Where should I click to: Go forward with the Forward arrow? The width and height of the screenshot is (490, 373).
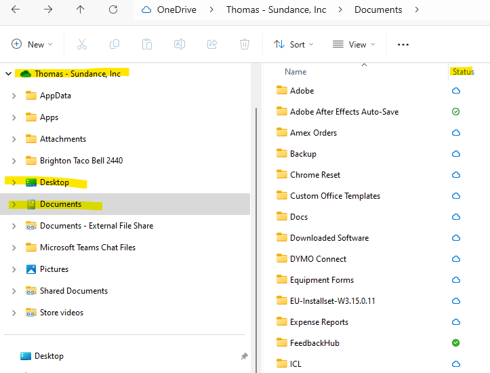(x=48, y=9)
